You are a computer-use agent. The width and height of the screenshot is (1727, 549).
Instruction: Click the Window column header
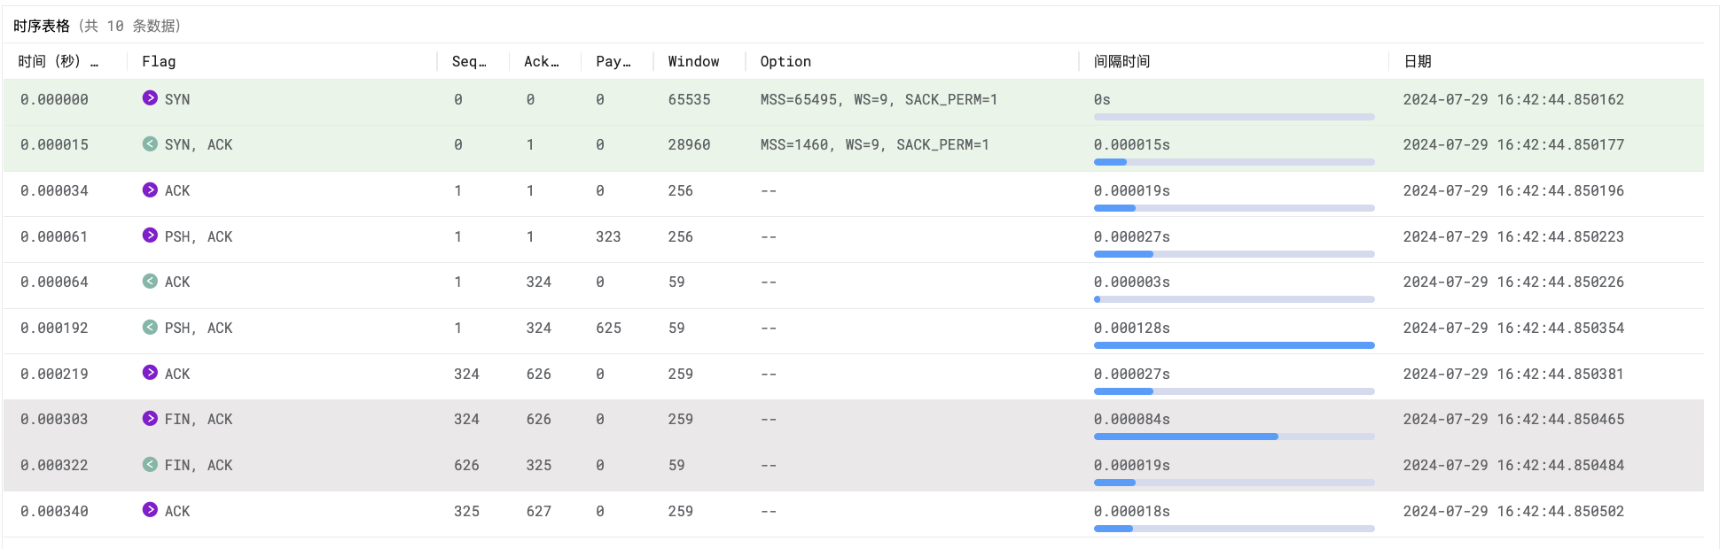[x=693, y=61]
